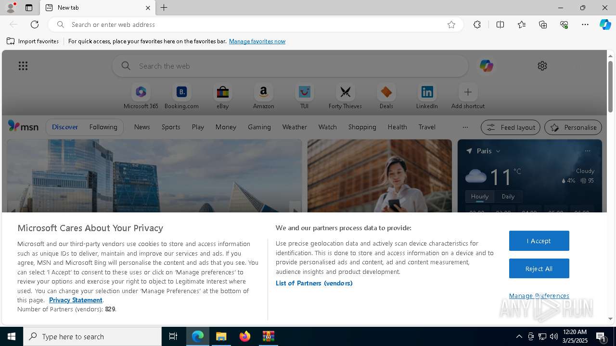Switch weather card to Daily
The height and width of the screenshot is (346, 616).
click(x=508, y=197)
